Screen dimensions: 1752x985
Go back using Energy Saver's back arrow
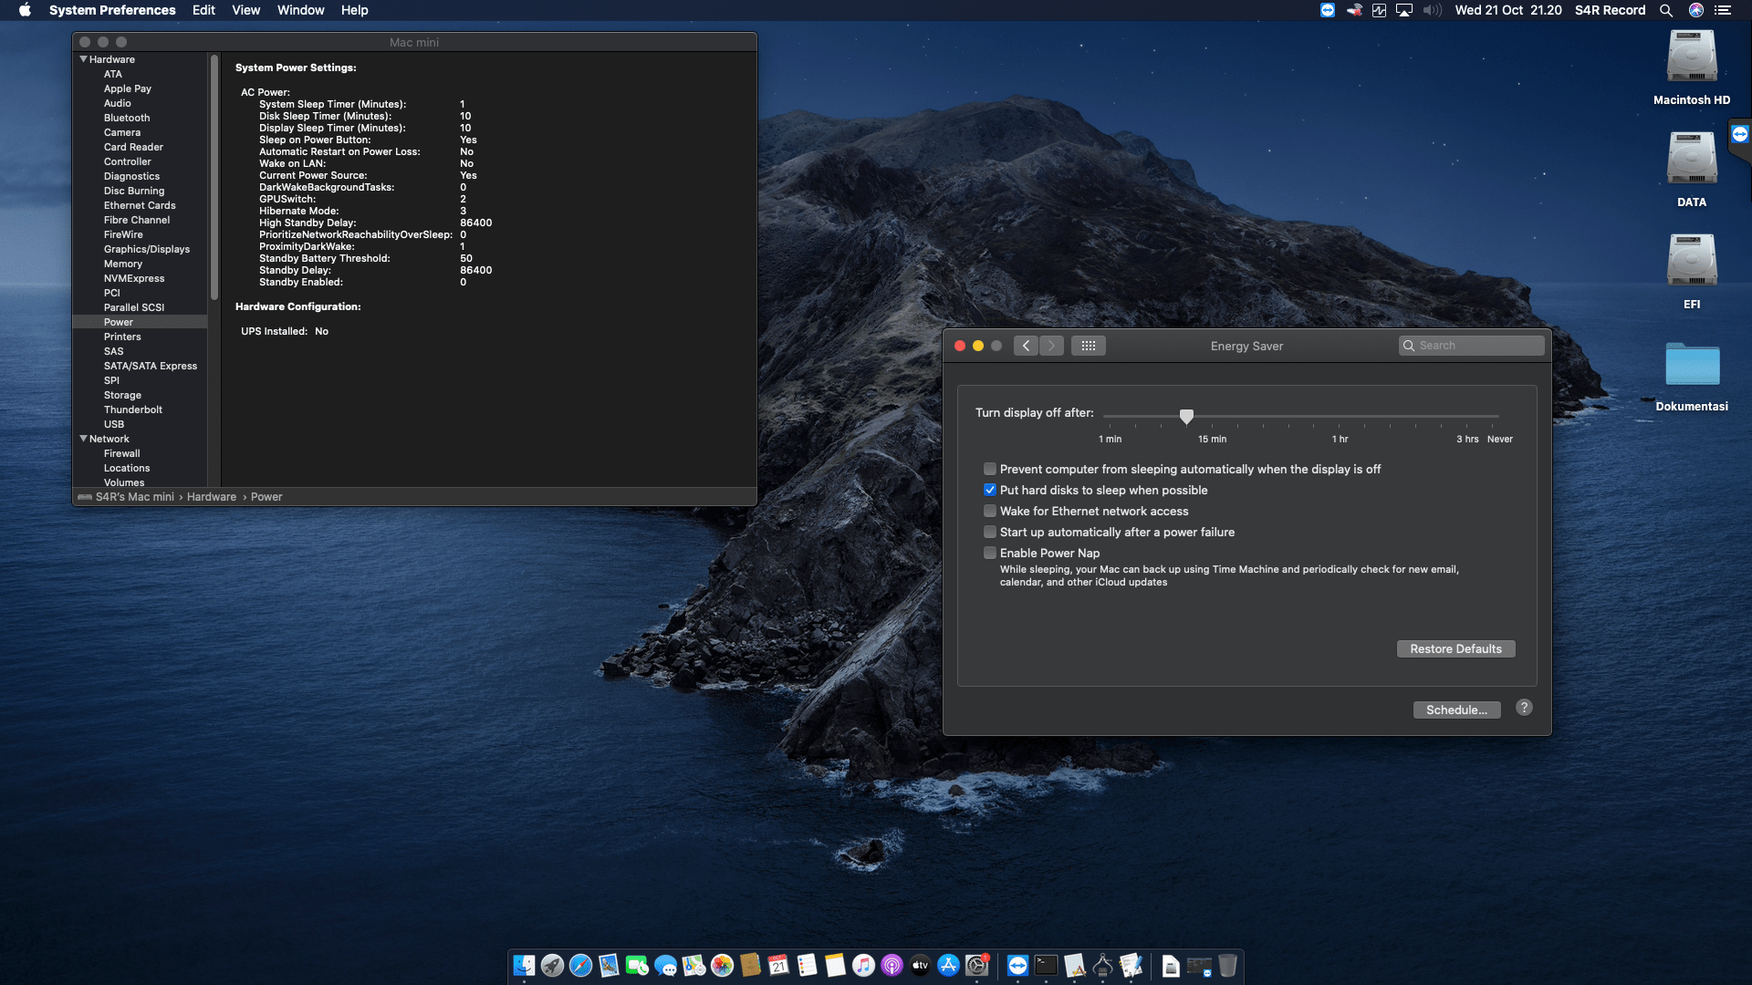click(1026, 346)
